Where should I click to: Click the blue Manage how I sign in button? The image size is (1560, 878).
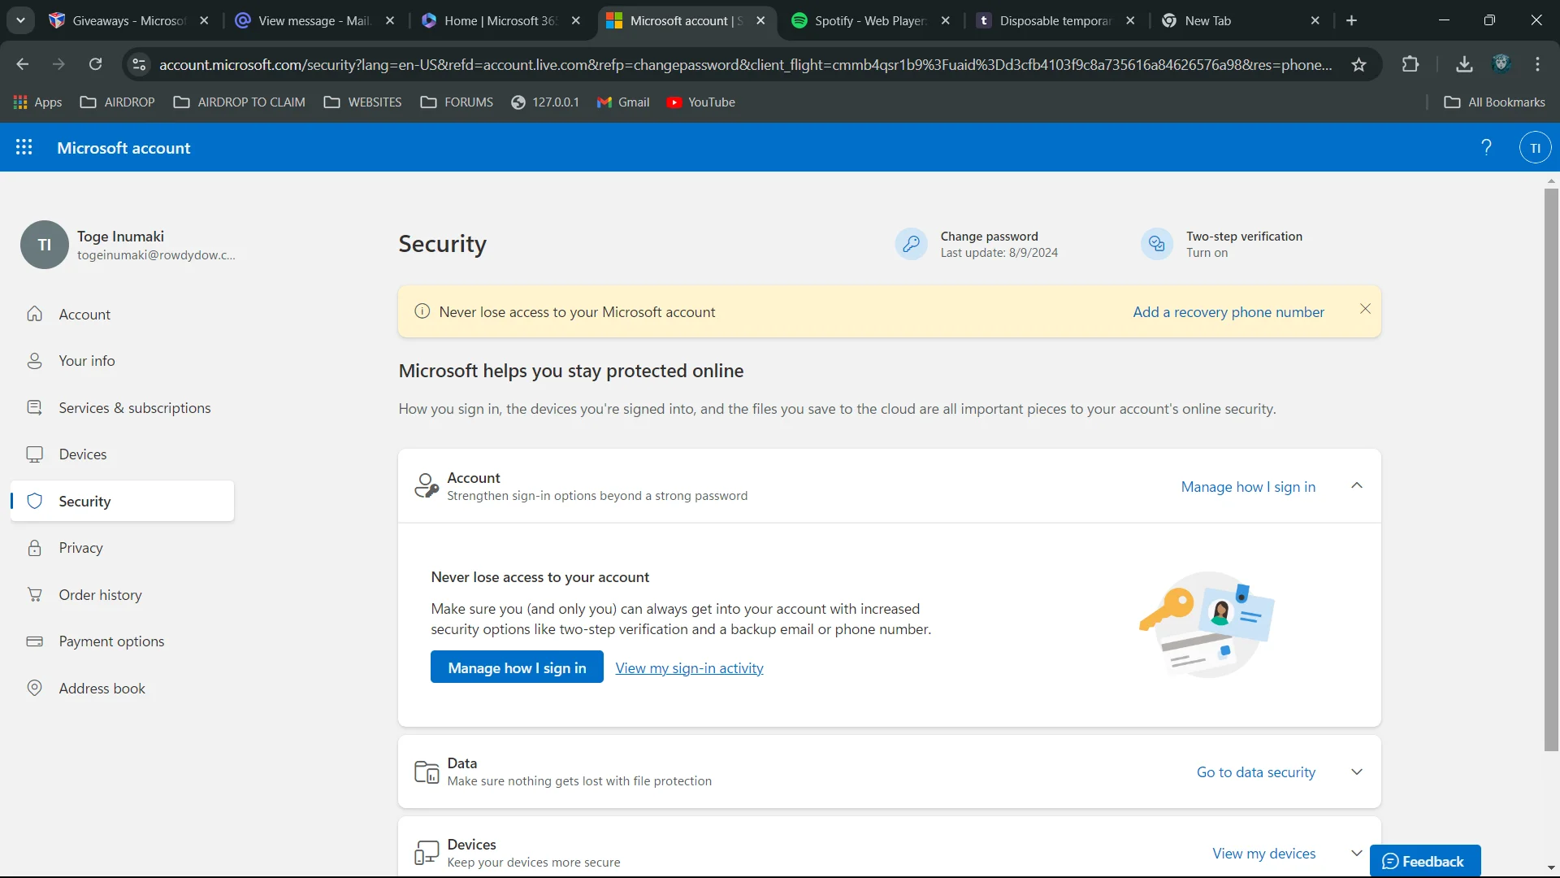click(x=517, y=667)
